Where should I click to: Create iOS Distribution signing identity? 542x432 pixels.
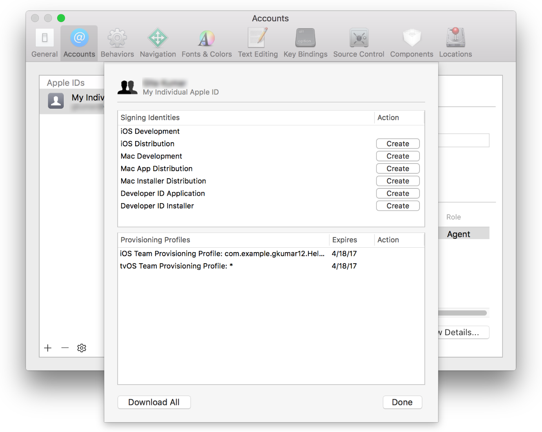[x=398, y=144]
